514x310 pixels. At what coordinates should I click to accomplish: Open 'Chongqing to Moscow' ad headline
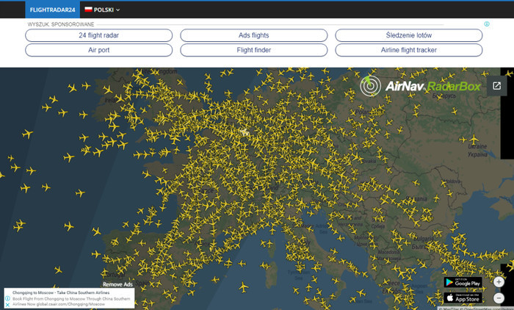point(61,292)
